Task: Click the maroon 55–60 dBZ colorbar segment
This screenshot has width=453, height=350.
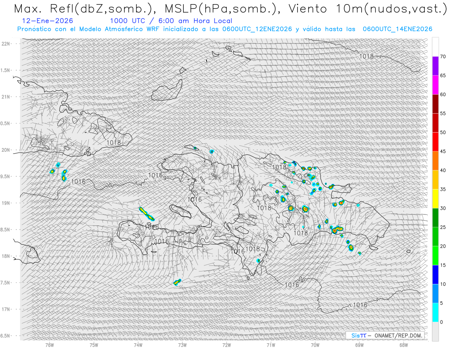Action: [x=435, y=104]
